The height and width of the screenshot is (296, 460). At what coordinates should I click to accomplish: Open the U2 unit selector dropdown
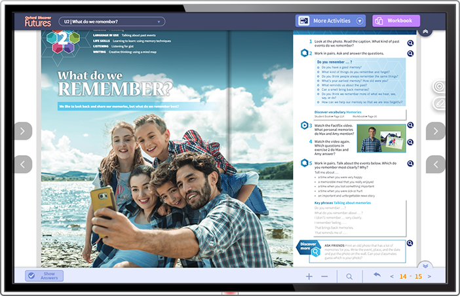tap(111, 22)
